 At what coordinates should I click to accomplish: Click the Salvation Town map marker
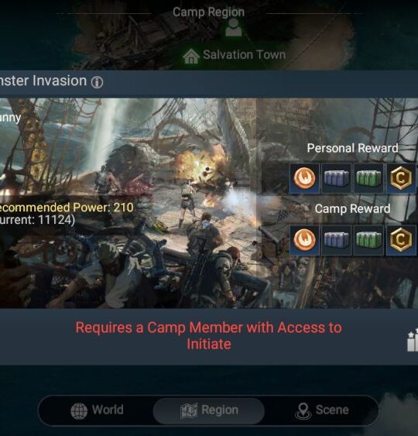tap(235, 55)
